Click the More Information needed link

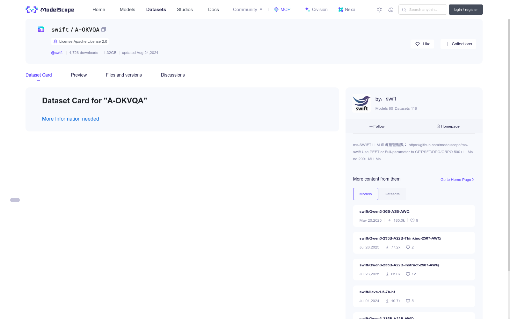70,119
